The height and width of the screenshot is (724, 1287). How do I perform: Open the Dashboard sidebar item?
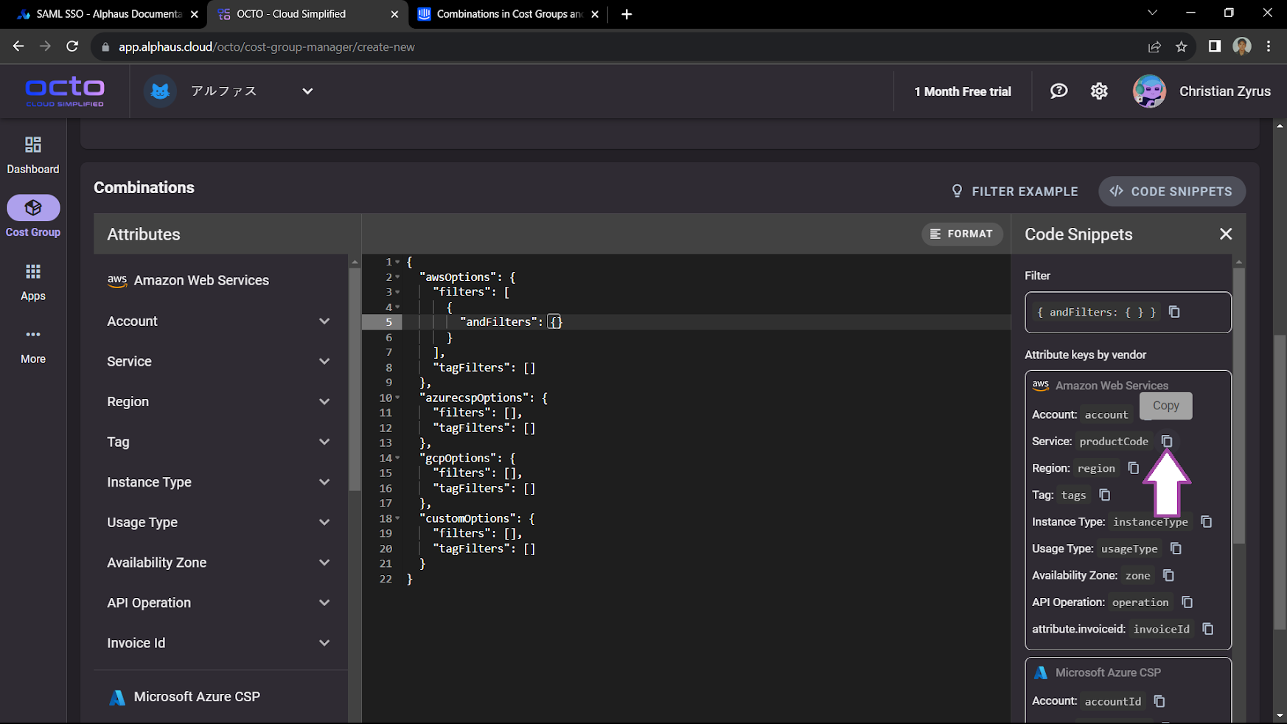[33, 155]
